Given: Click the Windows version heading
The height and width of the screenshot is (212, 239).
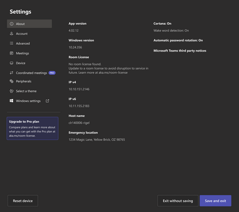Looking at the screenshot, I should 81,40.
